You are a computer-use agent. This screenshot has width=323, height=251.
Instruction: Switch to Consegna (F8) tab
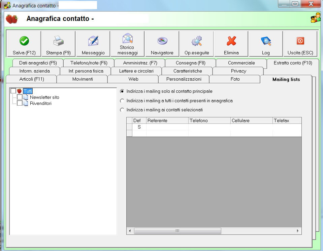[x=191, y=63]
